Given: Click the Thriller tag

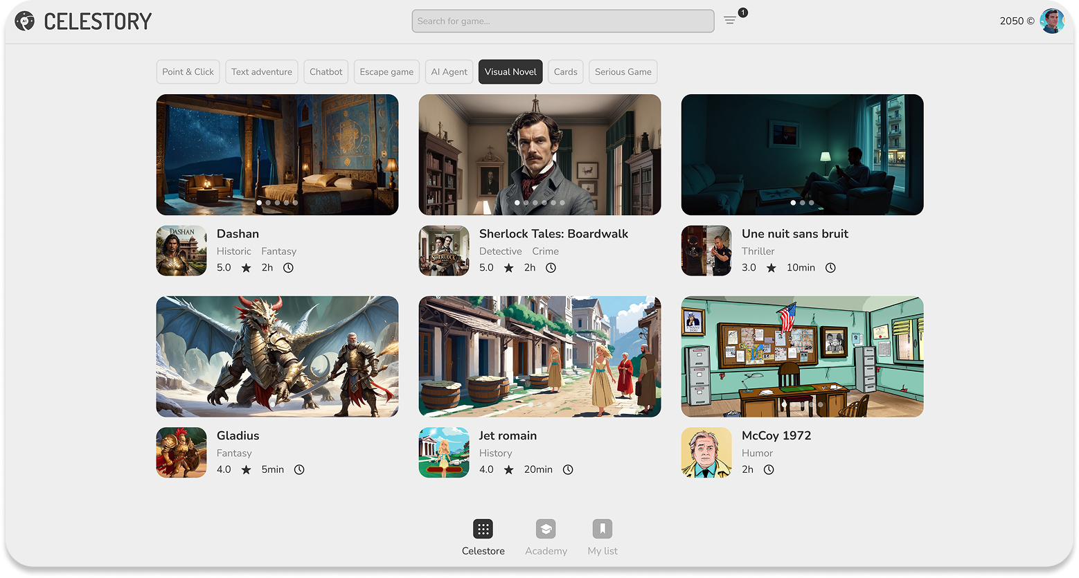Looking at the screenshot, I should pyautogui.click(x=758, y=251).
